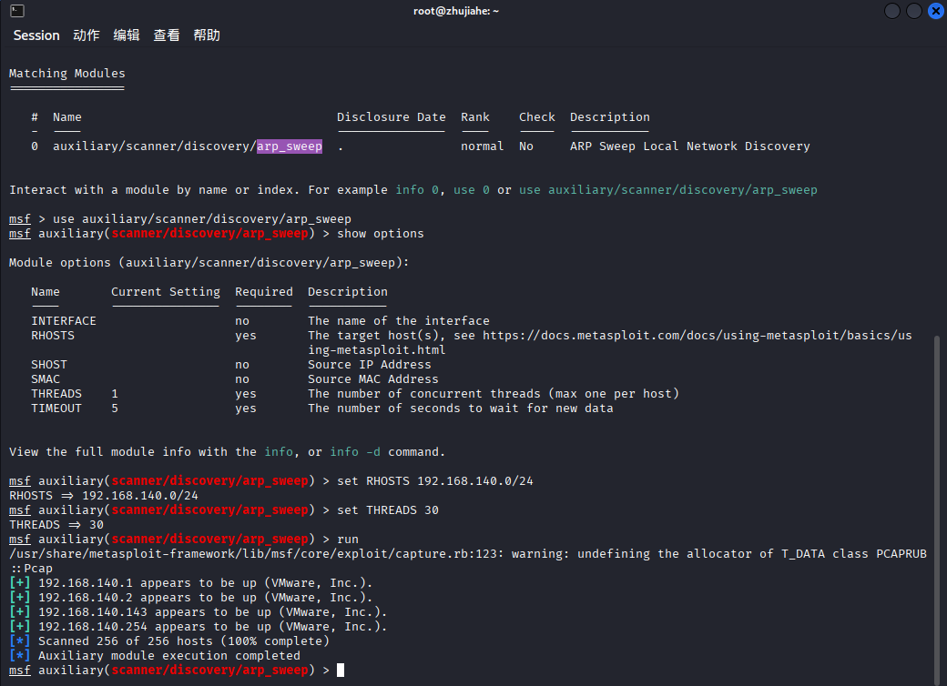
Task: Click the 'Matching Modules' heading
Action: coord(67,74)
